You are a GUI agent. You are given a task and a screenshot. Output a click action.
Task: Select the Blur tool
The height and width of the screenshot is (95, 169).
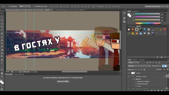(x=2, y=53)
